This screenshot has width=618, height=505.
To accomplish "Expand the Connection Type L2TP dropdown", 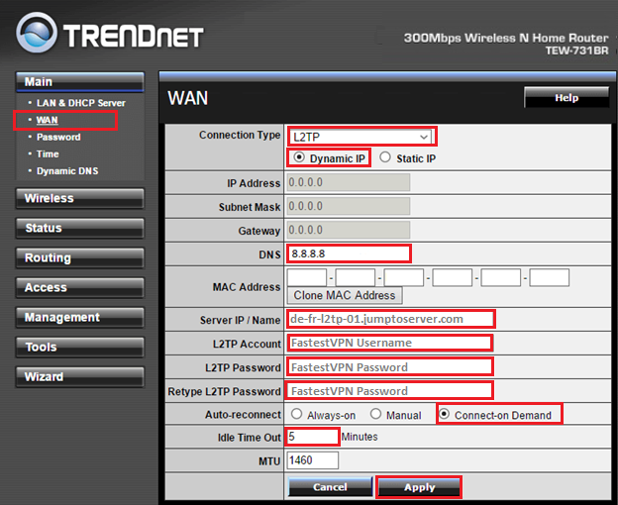I will 361,137.
